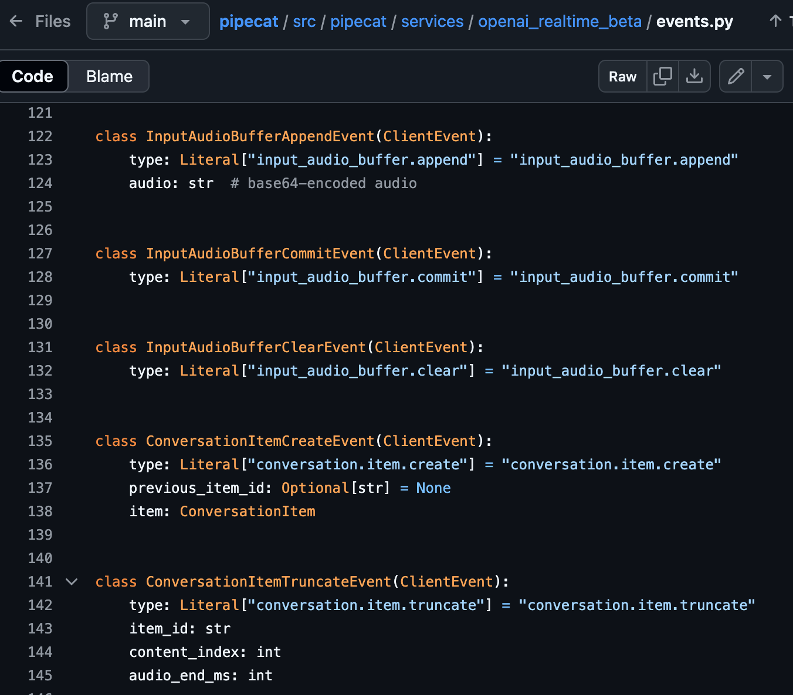Image resolution: width=793 pixels, height=695 pixels.
Task: Collapse the ConversationItemTruncateEvent class
Action: pos(71,581)
